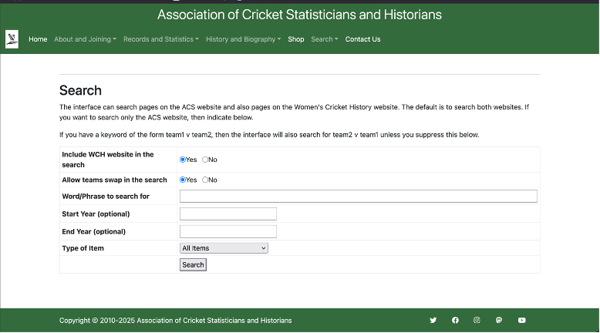The image size is (600, 333).
Task: Select Yes for Allow teams swap
Action: pyautogui.click(x=183, y=180)
